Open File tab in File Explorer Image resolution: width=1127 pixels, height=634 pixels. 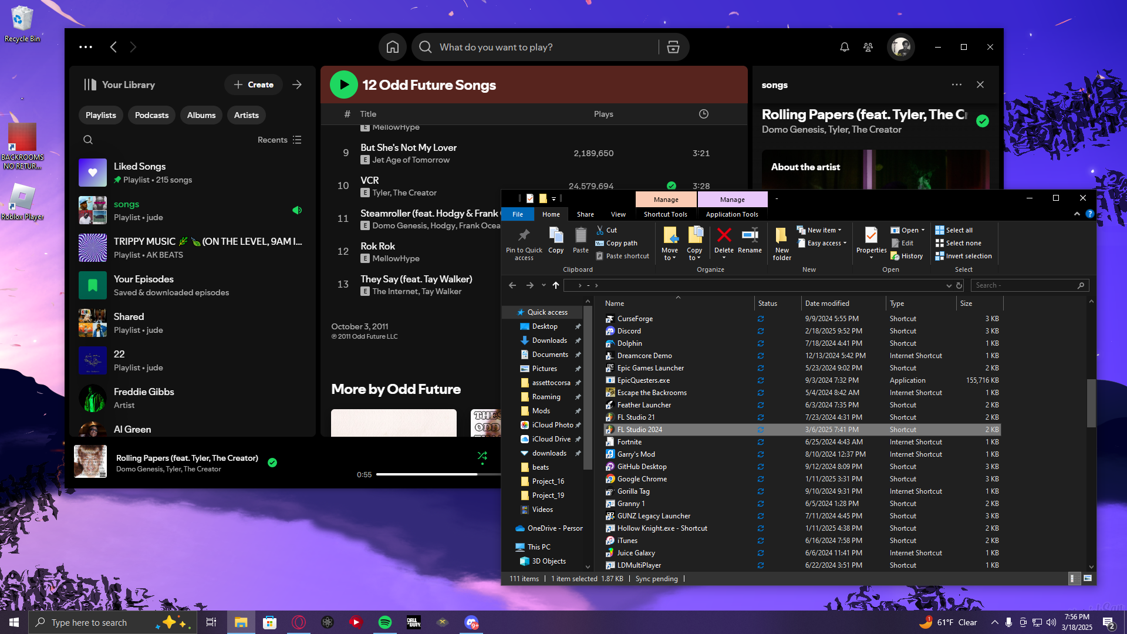(518, 214)
